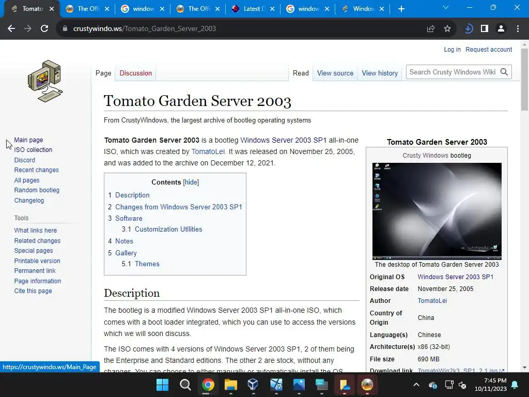Open the desktop screenshot thumbnail in infobox
The image size is (529, 397).
coord(437,211)
